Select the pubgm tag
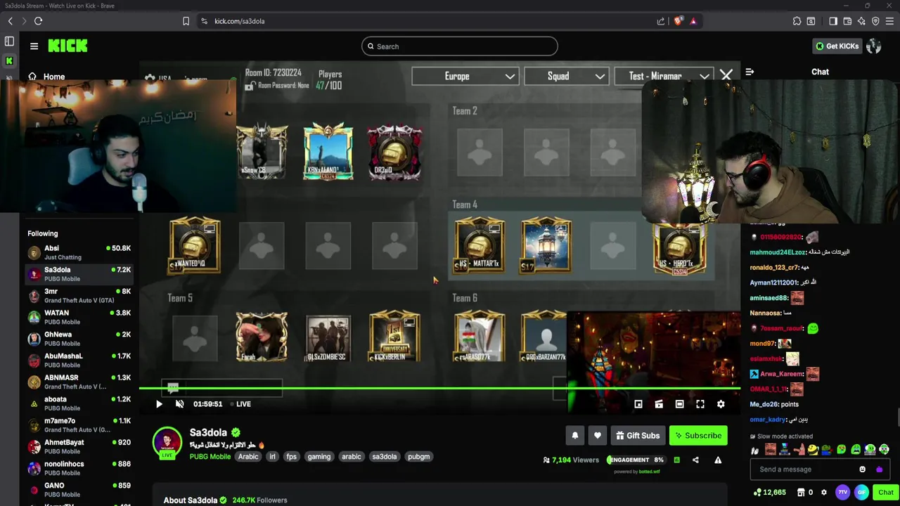900x506 pixels. [x=418, y=457]
